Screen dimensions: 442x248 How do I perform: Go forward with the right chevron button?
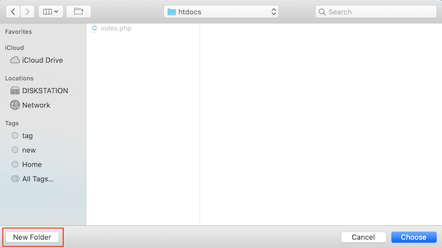(27, 12)
